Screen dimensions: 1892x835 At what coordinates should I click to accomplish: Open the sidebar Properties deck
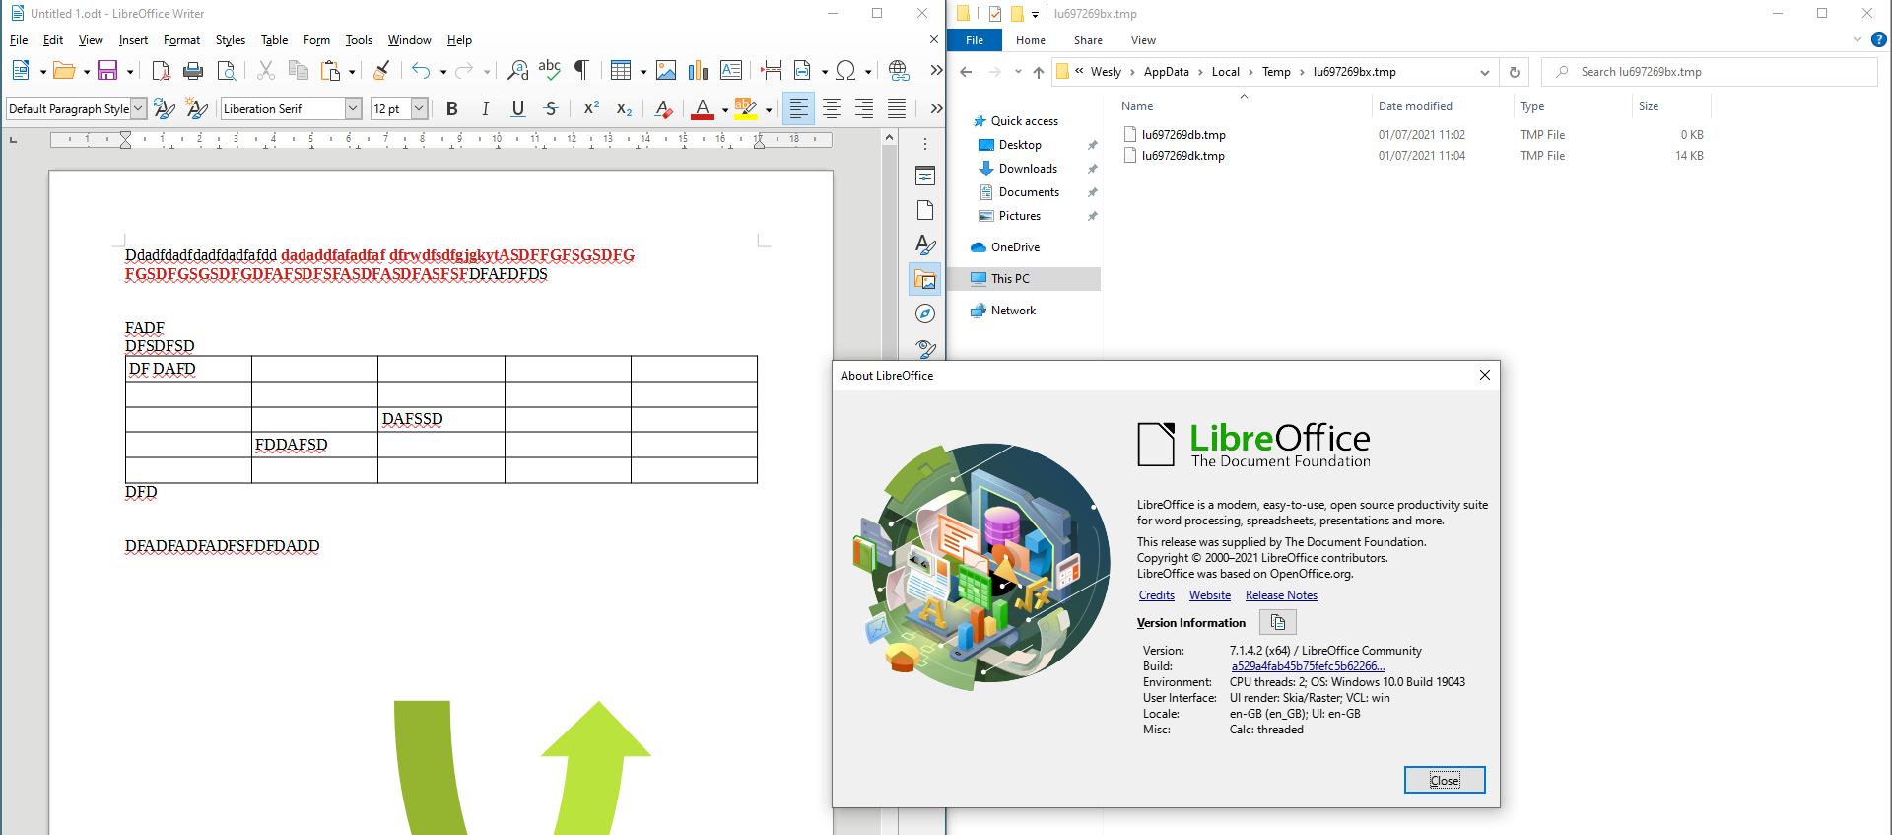pos(925,176)
